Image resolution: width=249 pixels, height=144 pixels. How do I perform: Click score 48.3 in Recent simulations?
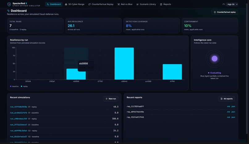click(116, 107)
